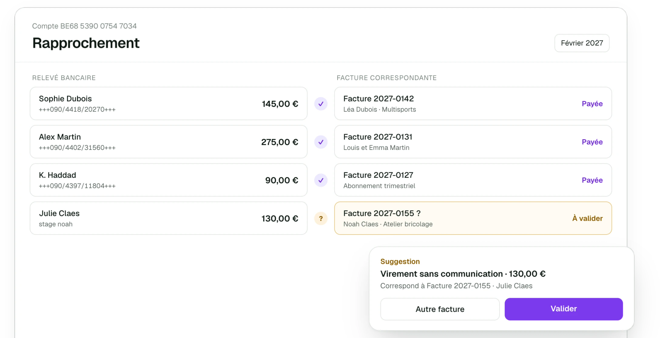660x338 pixels.
Task: Click the checkmark icon beside Alex Martin
Action: (321, 142)
